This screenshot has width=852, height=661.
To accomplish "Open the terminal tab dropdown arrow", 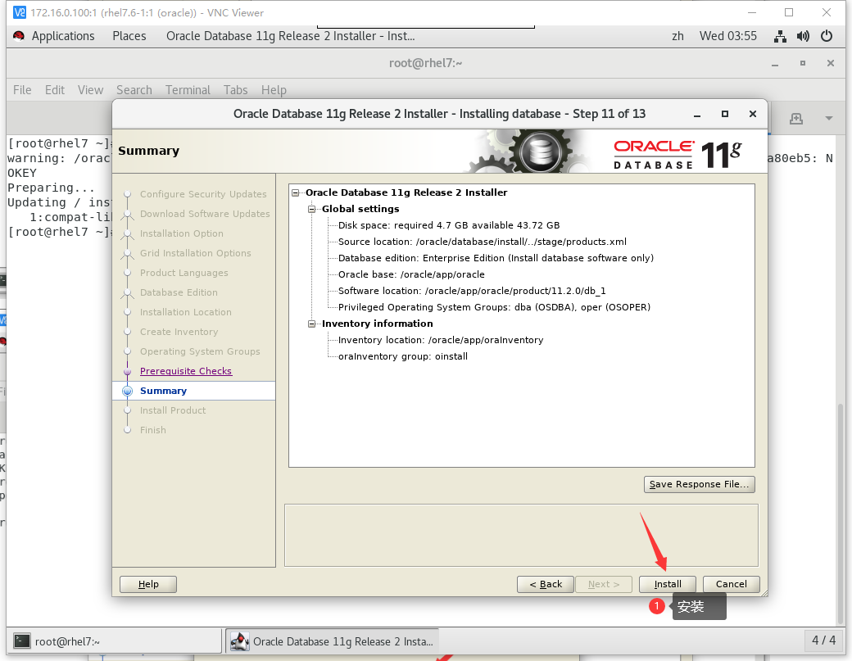I will [x=828, y=119].
